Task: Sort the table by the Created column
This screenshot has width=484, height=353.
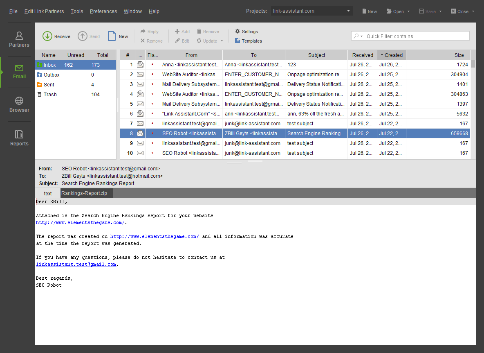Action: point(391,55)
